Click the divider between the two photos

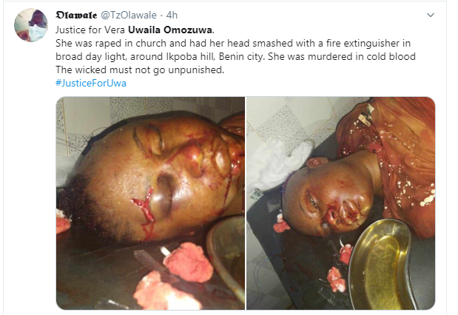pos(246,203)
